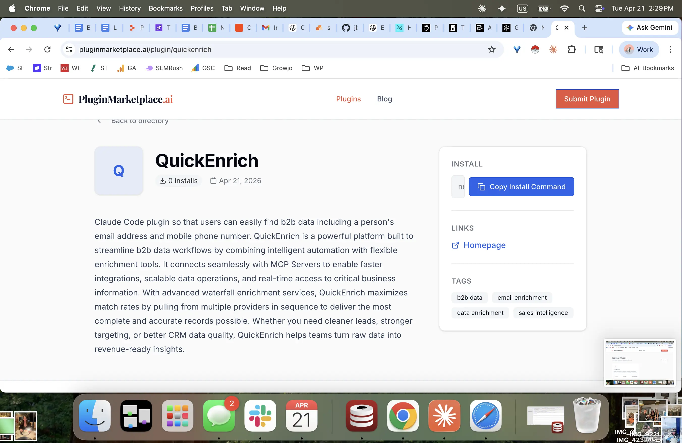Click Copy Install Command button

pos(521,186)
